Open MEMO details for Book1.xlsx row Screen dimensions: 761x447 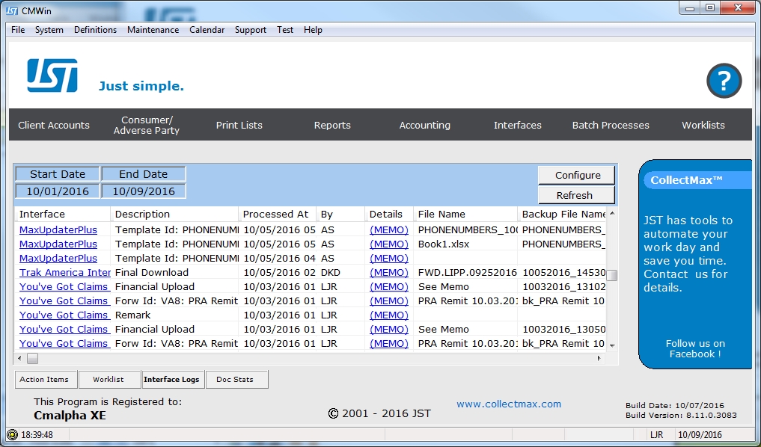pos(389,244)
